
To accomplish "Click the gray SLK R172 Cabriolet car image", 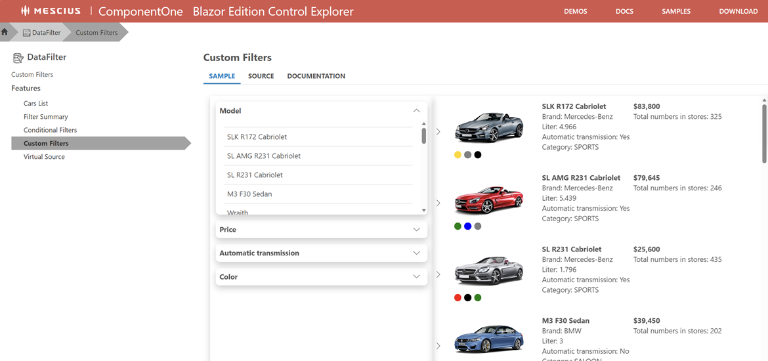I will (x=489, y=127).
